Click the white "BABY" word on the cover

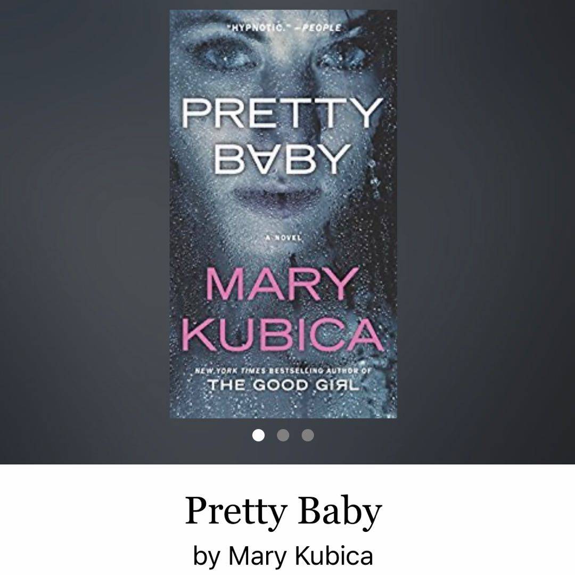point(281,159)
